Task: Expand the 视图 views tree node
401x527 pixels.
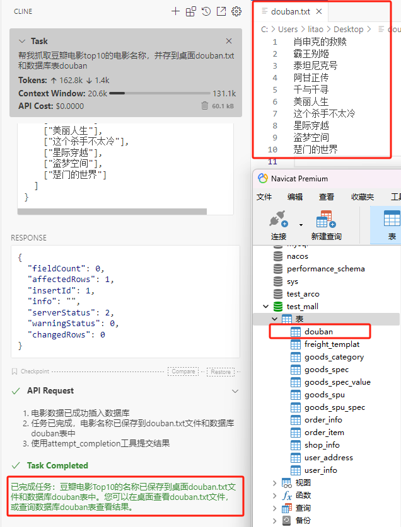Action: (274, 483)
